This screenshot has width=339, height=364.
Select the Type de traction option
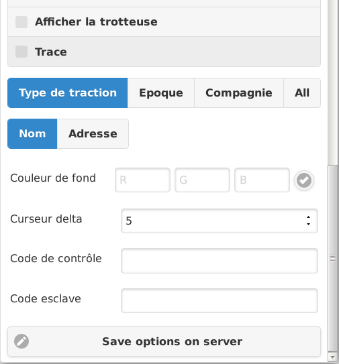[67, 93]
